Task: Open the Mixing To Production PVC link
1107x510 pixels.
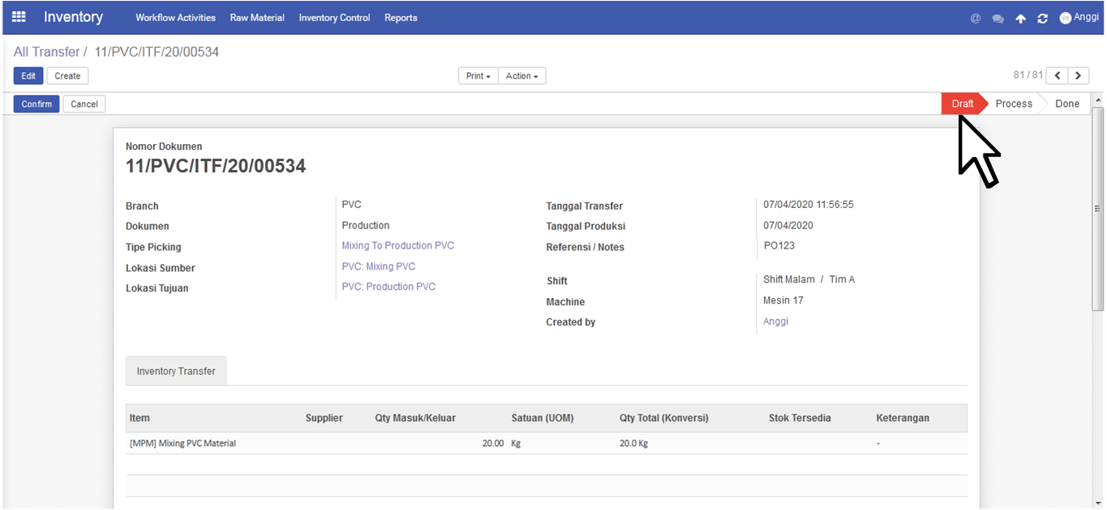Action: 397,245
